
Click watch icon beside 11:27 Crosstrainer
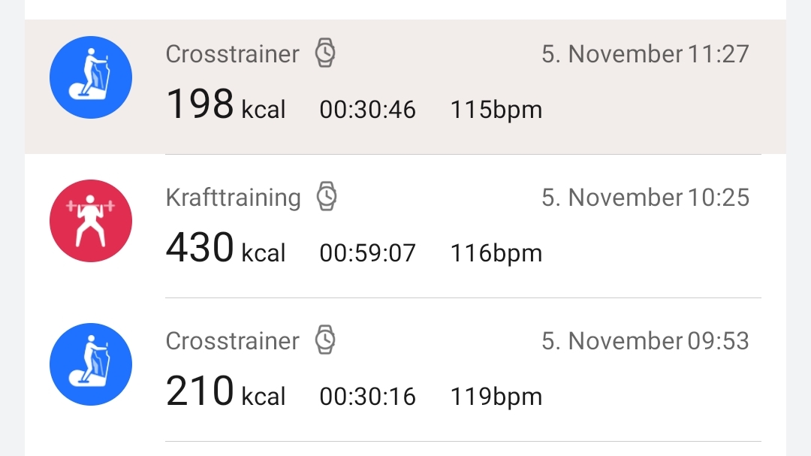click(325, 53)
